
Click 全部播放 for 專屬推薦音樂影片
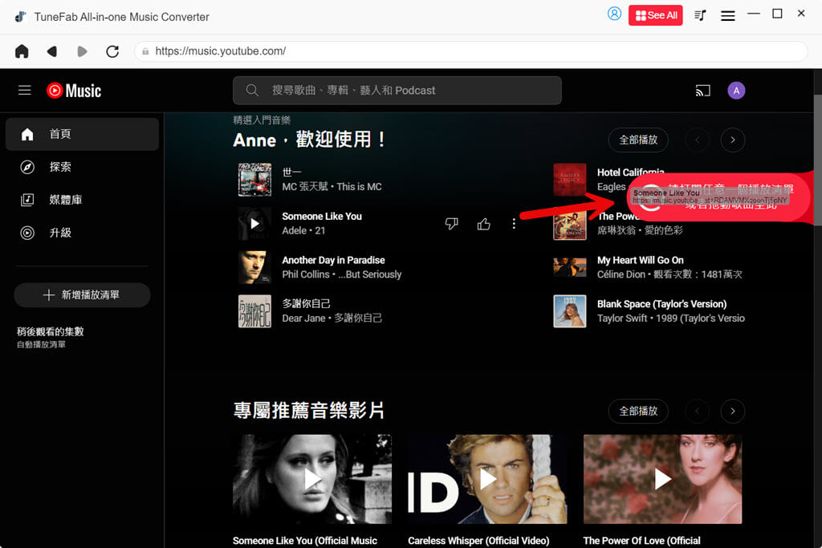(638, 412)
